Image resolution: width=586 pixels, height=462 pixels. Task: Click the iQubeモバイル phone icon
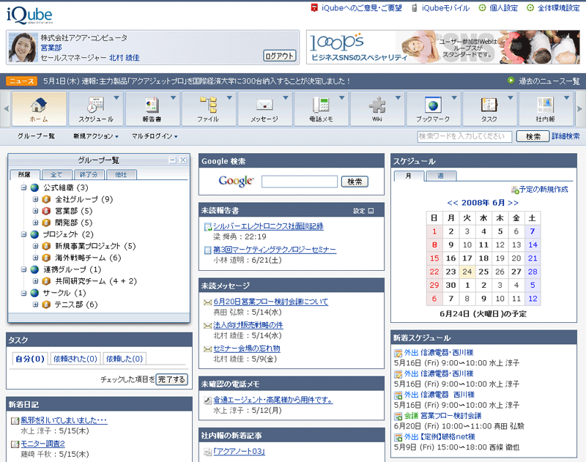[414, 8]
